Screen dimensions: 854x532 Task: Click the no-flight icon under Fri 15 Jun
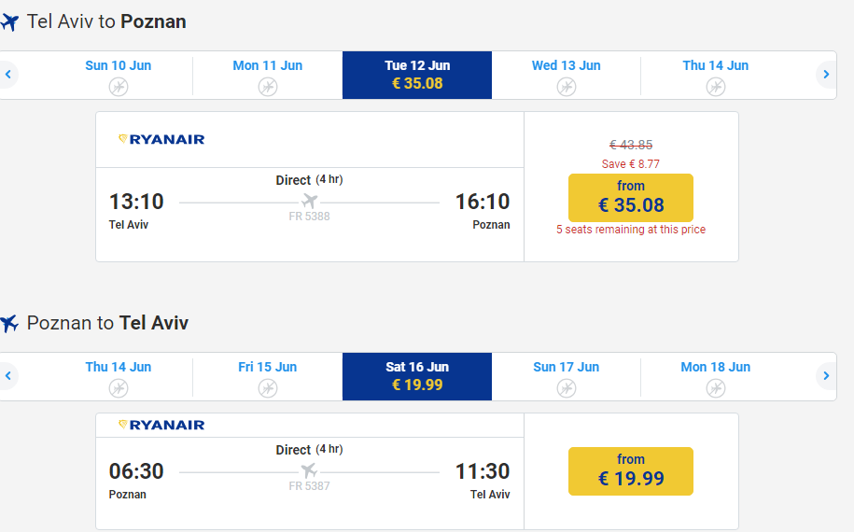click(x=268, y=388)
